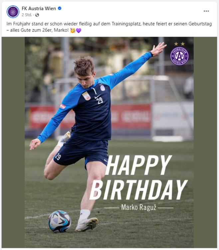Click the party face emoji in caption
Viewport: 219px width, 250px height.
pos(73,30)
